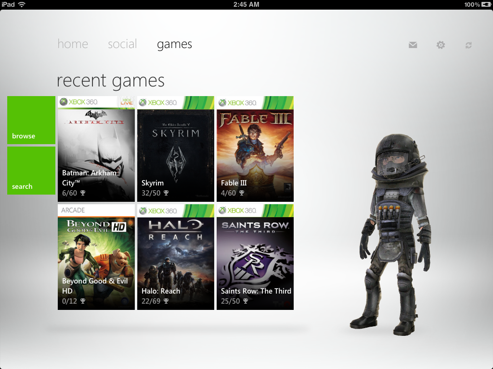
Task: Tap the Xbox Live badge on Batman tile
Action: click(127, 102)
